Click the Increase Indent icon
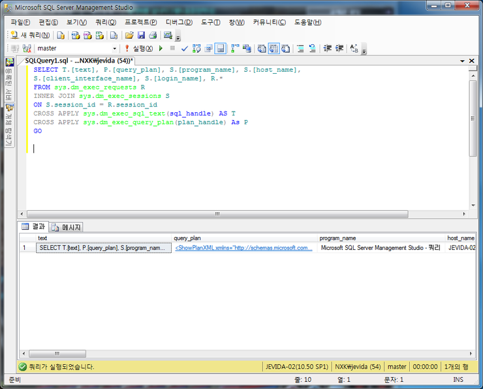The height and width of the screenshot is (389, 483). [339, 48]
